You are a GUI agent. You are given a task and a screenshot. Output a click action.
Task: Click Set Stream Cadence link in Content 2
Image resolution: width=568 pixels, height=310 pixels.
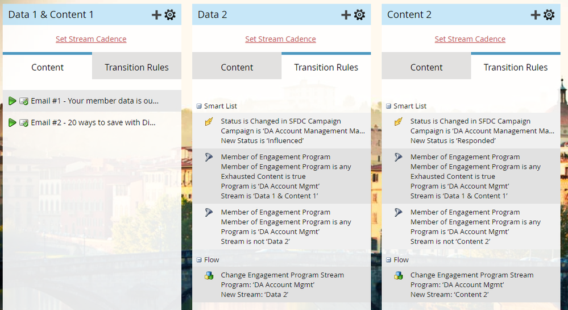click(470, 39)
